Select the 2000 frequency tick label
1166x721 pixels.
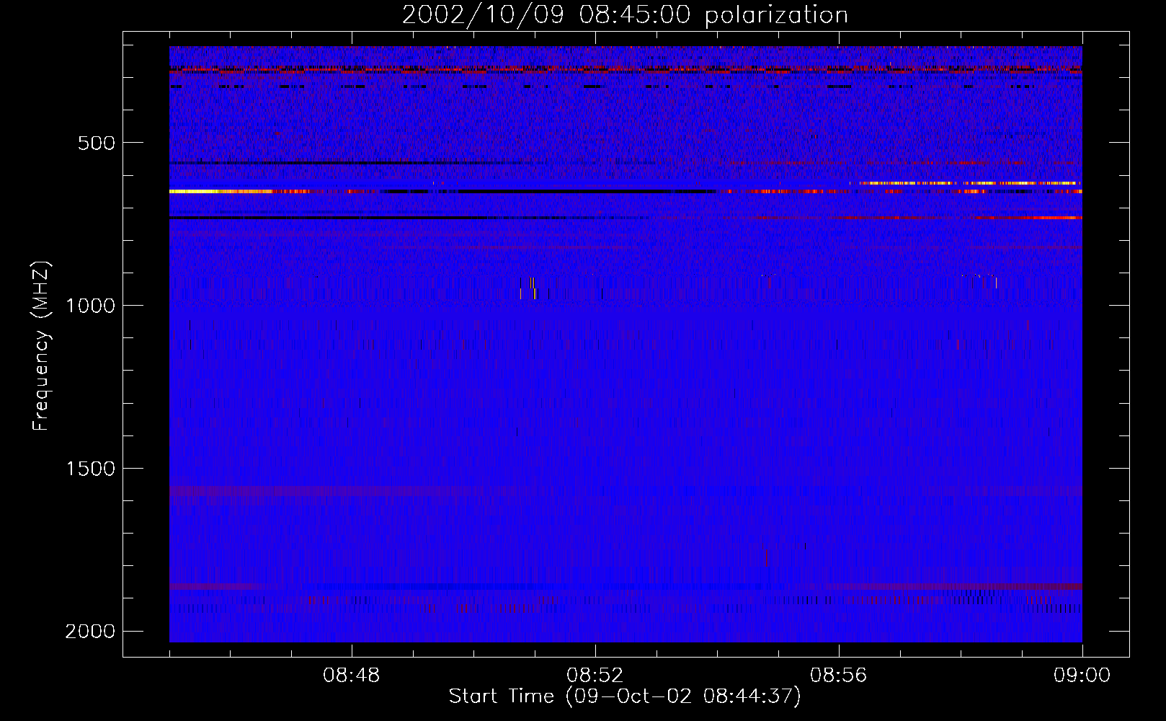[x=90, y=632]
